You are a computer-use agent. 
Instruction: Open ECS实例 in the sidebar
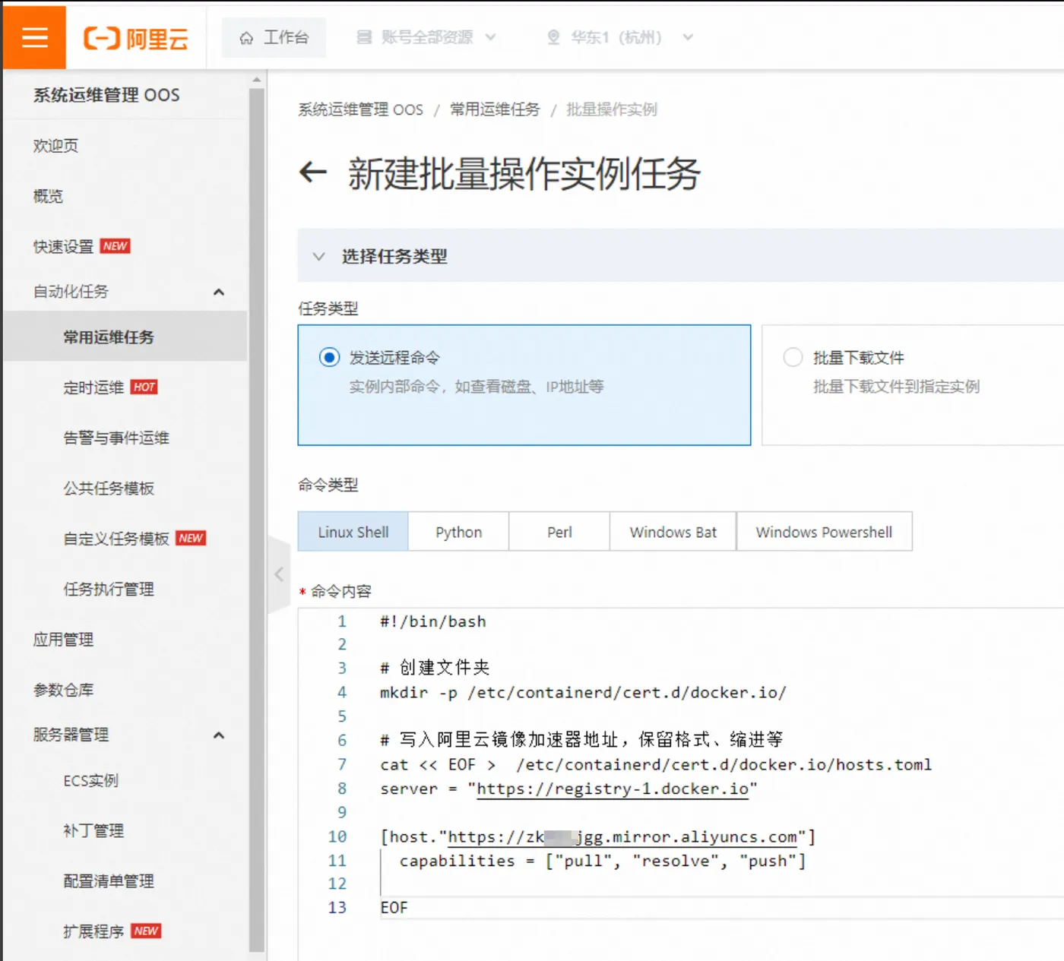[90, 780]
